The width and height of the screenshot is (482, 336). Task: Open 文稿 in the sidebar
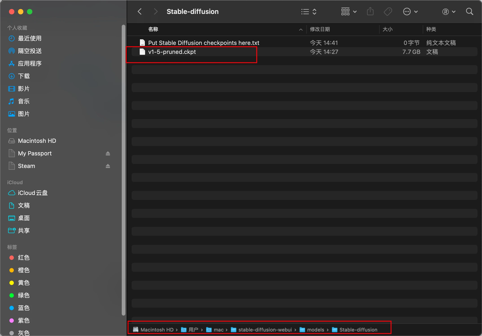(x=24, y=206)
